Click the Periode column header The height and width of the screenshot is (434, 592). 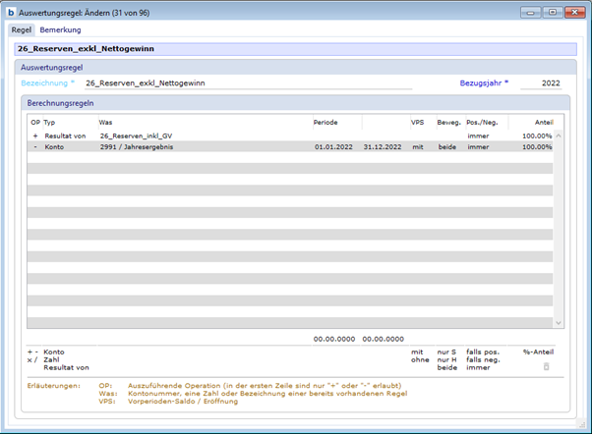coord(325,122)
